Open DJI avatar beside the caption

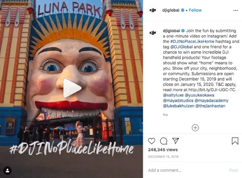tap(153, 33)
